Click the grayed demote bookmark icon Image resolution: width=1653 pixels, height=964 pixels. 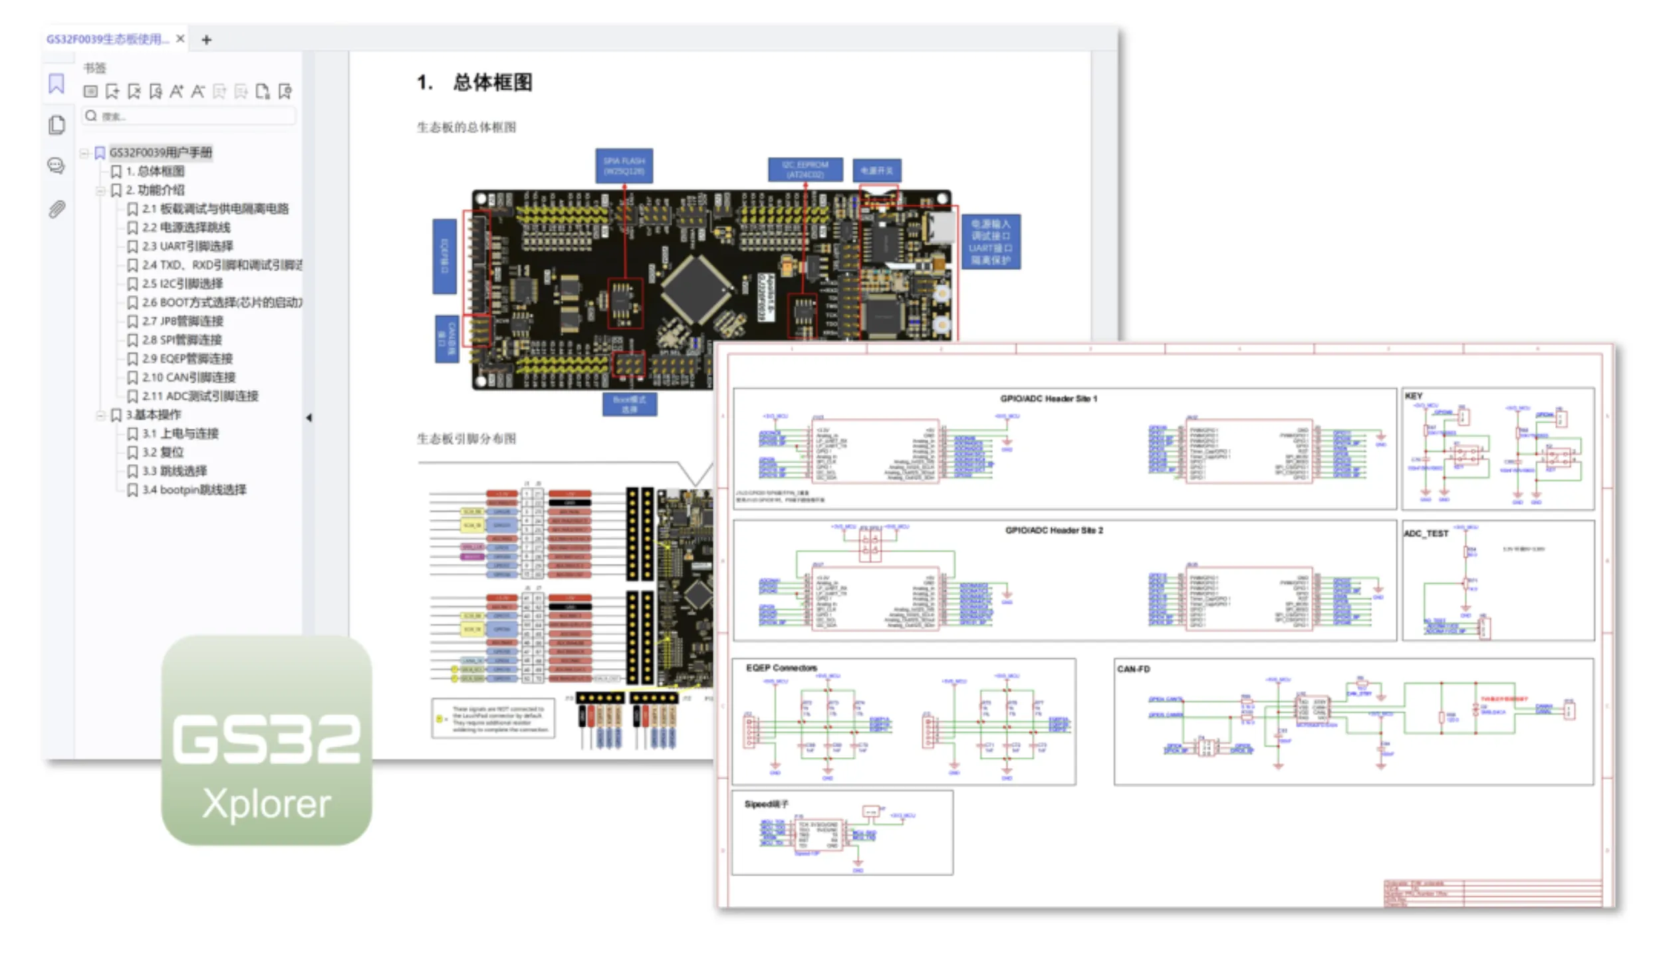pyautogui.click(x=241, y=92)
